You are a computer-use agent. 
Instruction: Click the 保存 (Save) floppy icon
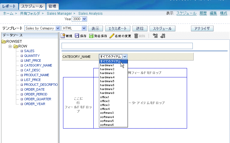tap(77, 36)
